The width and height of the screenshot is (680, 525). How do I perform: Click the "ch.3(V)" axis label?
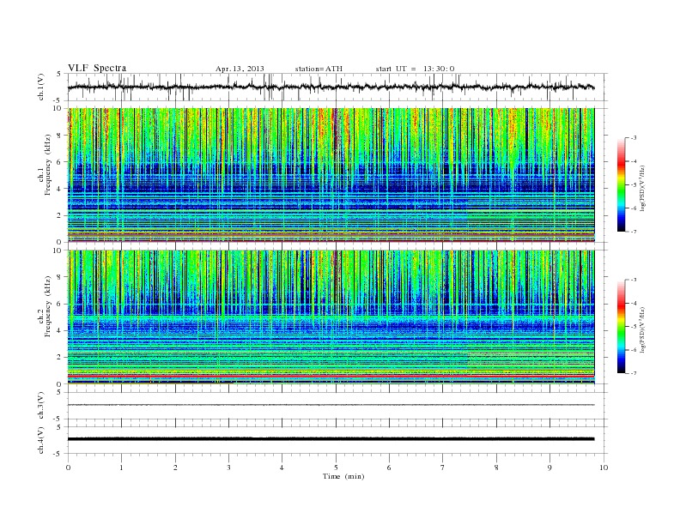click(40, 406)
